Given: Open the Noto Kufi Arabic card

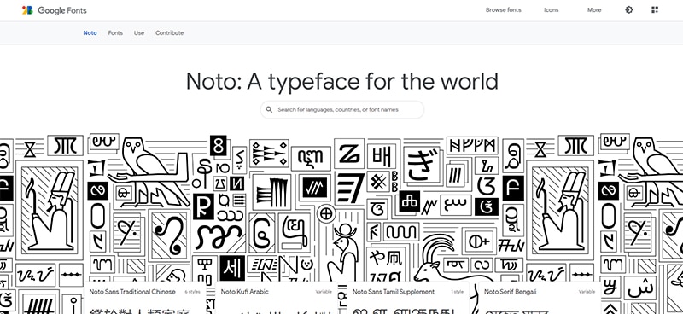Looking at the screenshot, I should coord(276,298).
